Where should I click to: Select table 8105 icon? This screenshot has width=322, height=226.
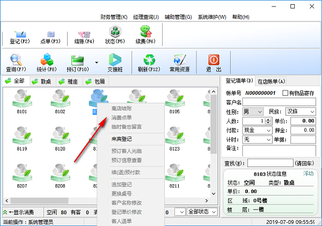pyautogui.click(x=174, y=102)
